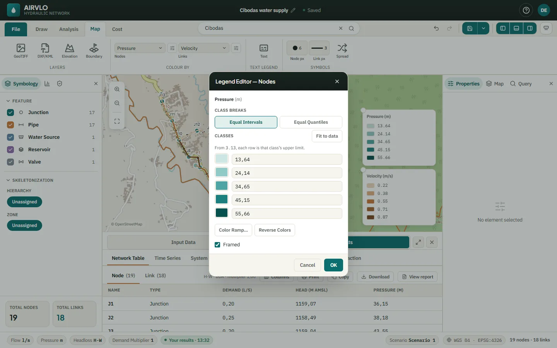557x348 pixels.
Task: Collapse the Skeletonization section
Action: (x=8, y=180)
